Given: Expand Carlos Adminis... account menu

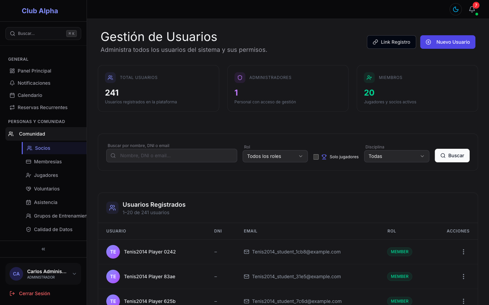Looking at the screenshot, I should [43, 274].
